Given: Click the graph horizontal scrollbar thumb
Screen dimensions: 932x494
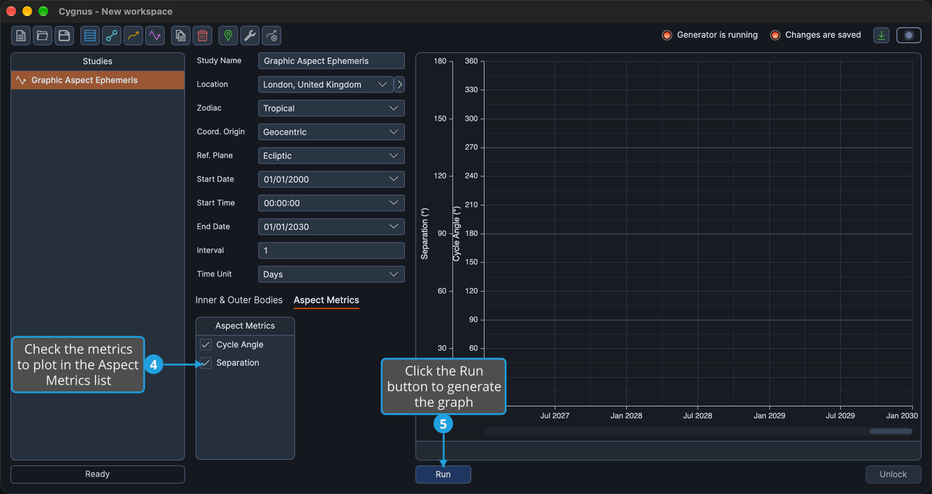Looking at the screenshot, I should pos(891,431).
